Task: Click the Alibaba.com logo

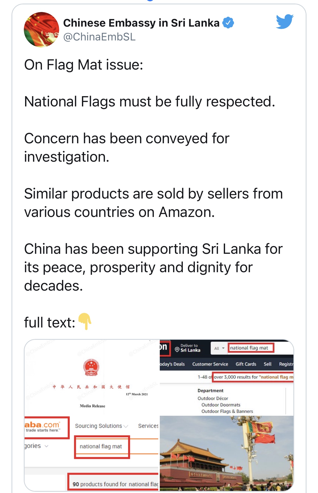Action: tap(43, 426)
